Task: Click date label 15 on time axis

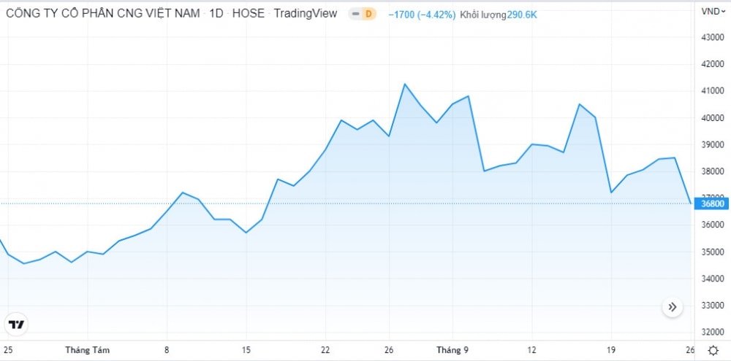Action: [x=246, y=350]
